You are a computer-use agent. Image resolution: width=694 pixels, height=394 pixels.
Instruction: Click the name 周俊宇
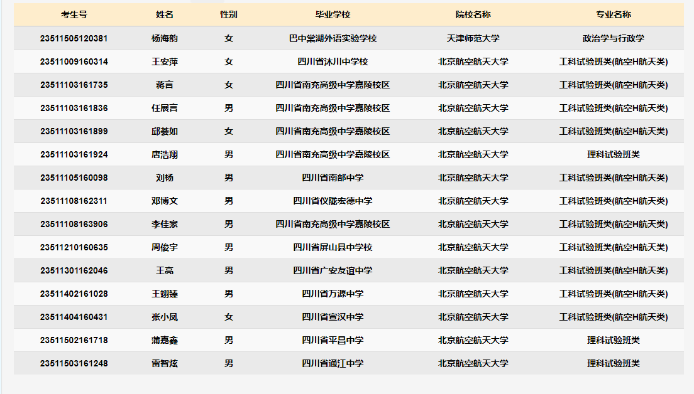164,247
